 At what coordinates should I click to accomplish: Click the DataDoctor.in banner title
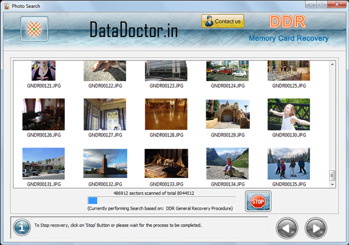[134, 29]
